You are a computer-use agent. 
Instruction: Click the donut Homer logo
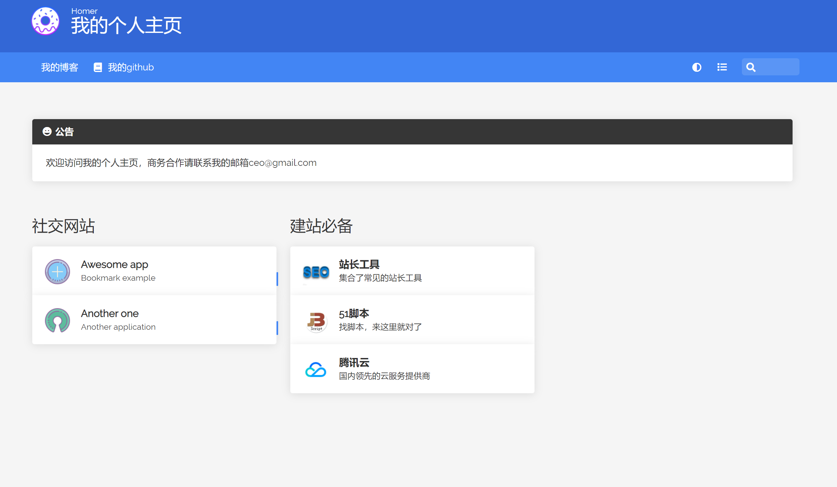point(45,21)
